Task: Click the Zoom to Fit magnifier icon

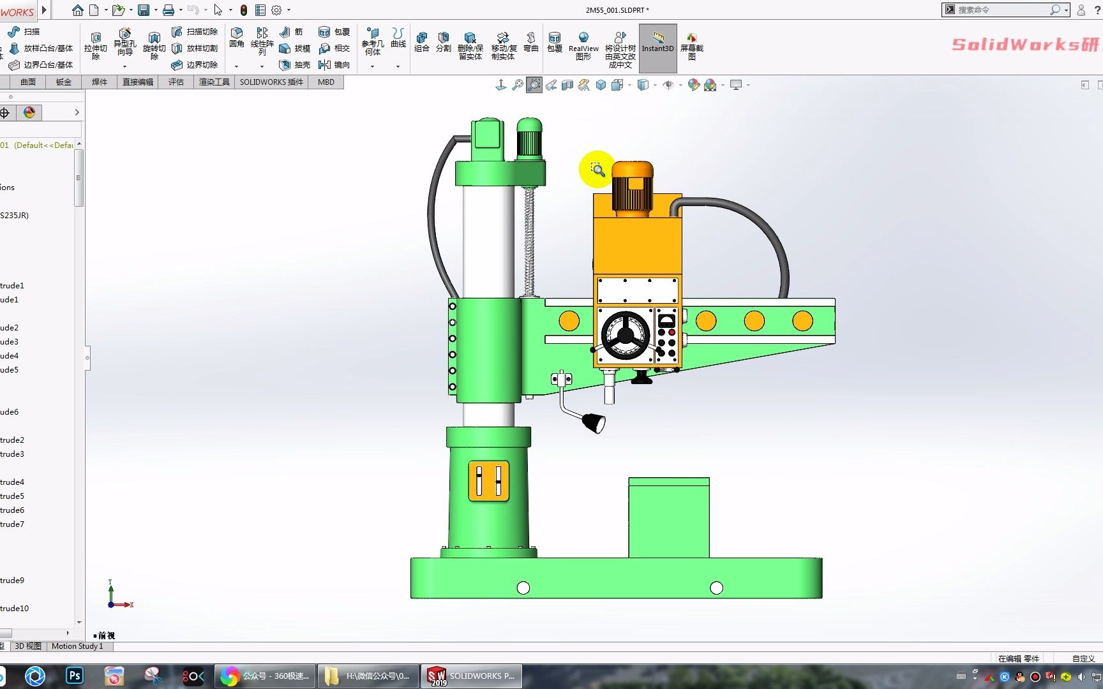Action: [x=518, y=85]
